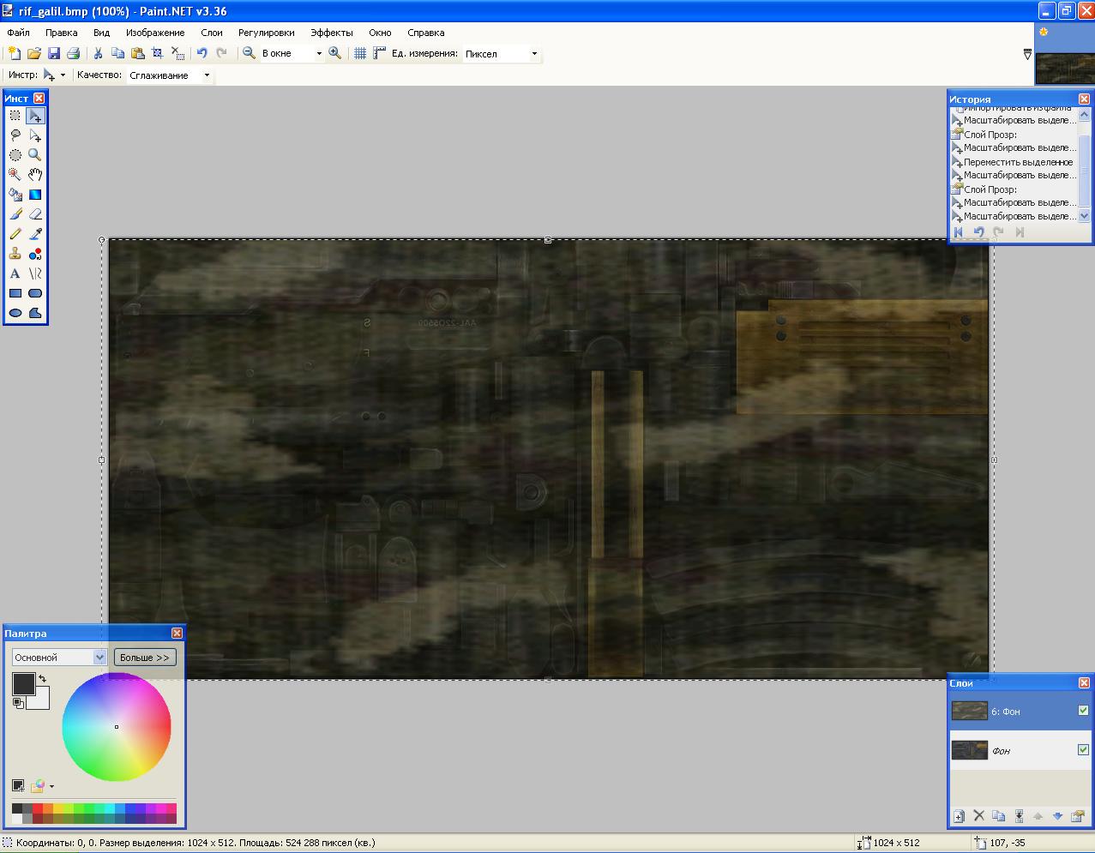
Task: Select the Gradient tool
Action: point(35,195)
